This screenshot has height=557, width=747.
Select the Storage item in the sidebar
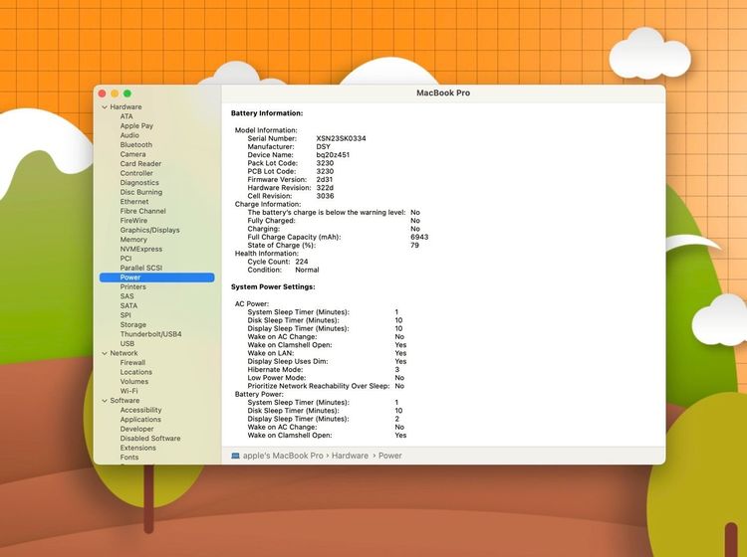[x=133, y=325]
